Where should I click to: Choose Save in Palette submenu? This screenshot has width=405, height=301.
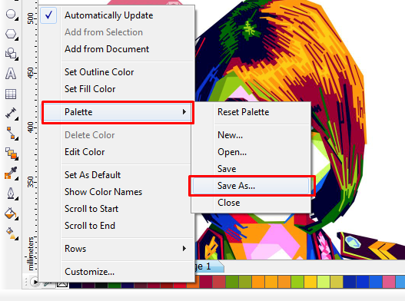point(251,169)
